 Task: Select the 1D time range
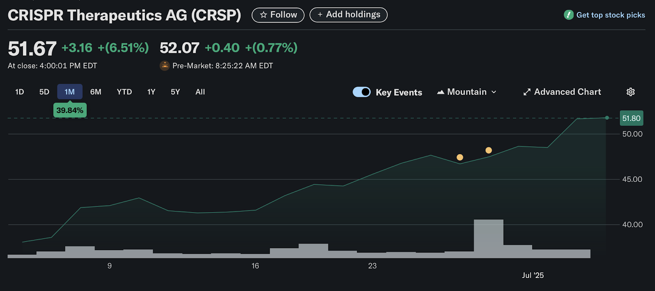(x=20, y=92)
